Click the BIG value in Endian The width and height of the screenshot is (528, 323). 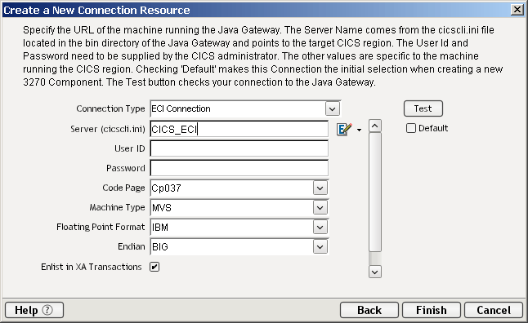pyautogui.click(x=160, y=247)
